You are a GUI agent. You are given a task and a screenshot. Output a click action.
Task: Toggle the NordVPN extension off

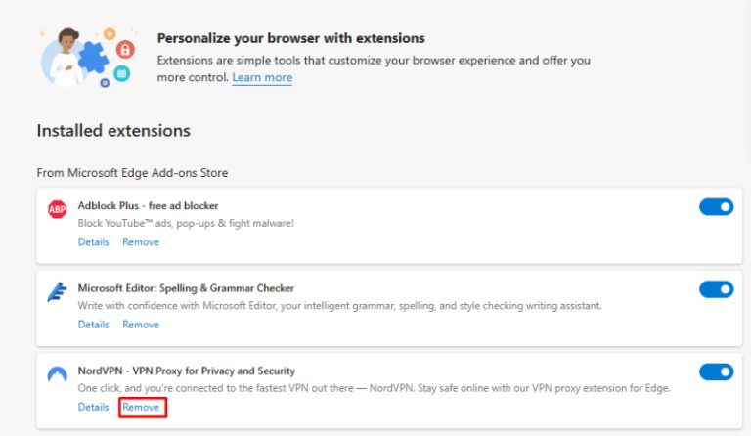point(716,371)
